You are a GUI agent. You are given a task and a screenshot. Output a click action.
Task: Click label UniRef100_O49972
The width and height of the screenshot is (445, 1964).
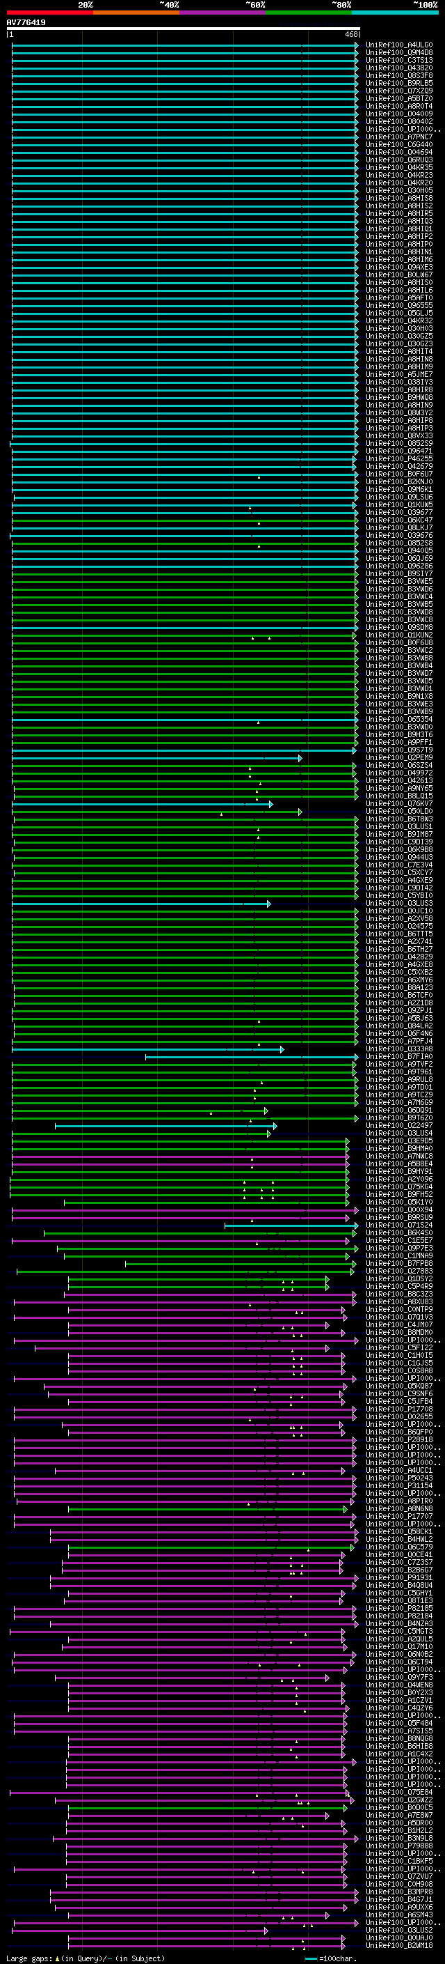(x=399, y=773)
